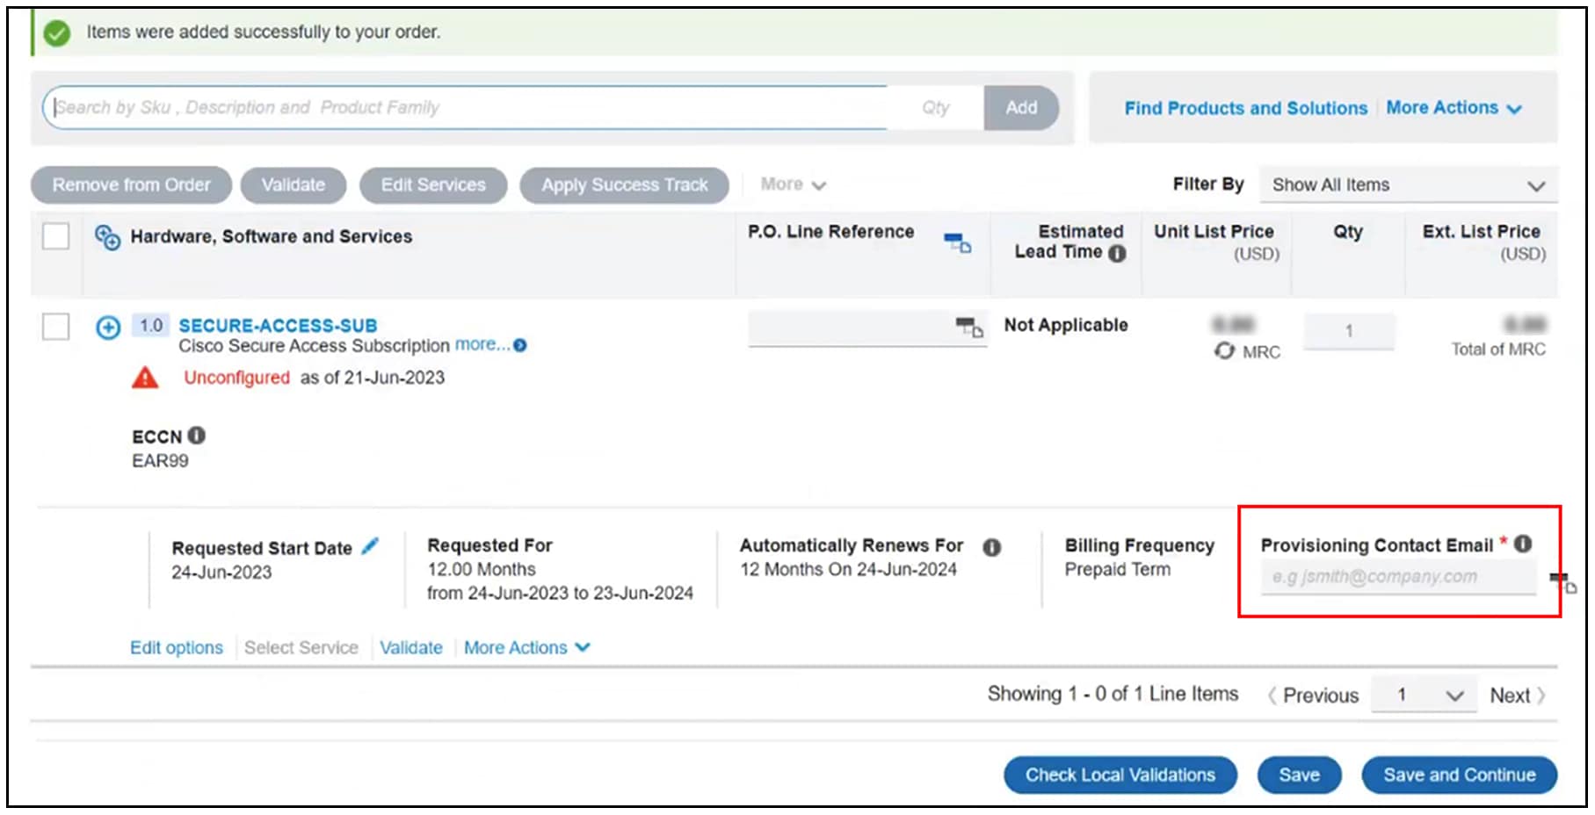Open the Find Products and Solutions link
This screenshot has height=815, width=1595.
(1245, 108)
